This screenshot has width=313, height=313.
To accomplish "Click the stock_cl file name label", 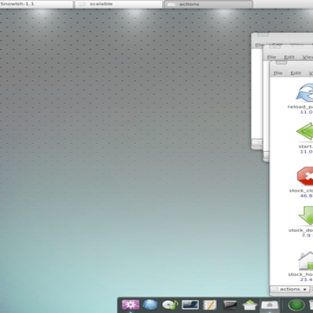I will point(301,191).
